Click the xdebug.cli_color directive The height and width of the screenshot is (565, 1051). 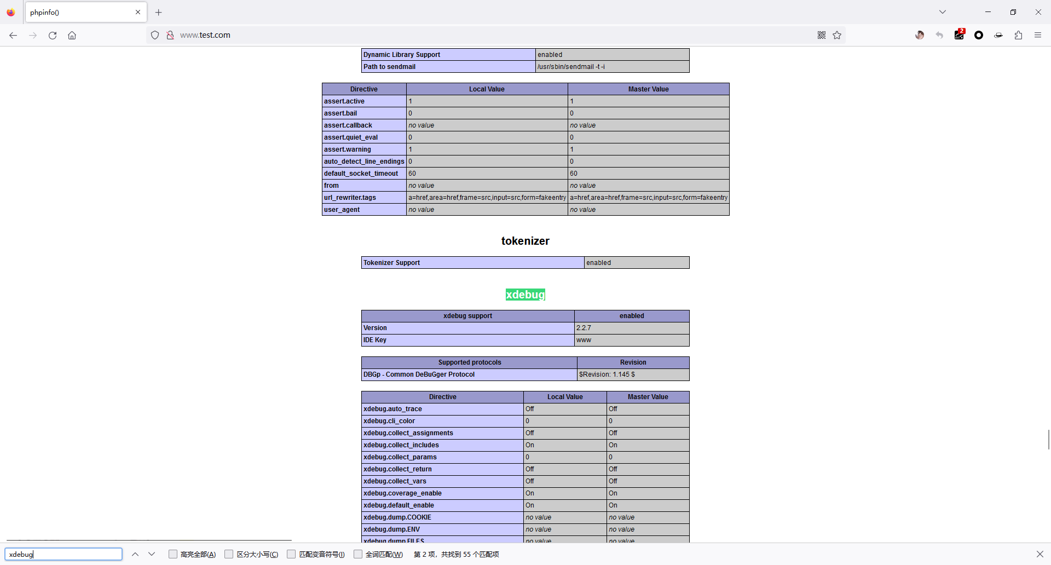389,421
